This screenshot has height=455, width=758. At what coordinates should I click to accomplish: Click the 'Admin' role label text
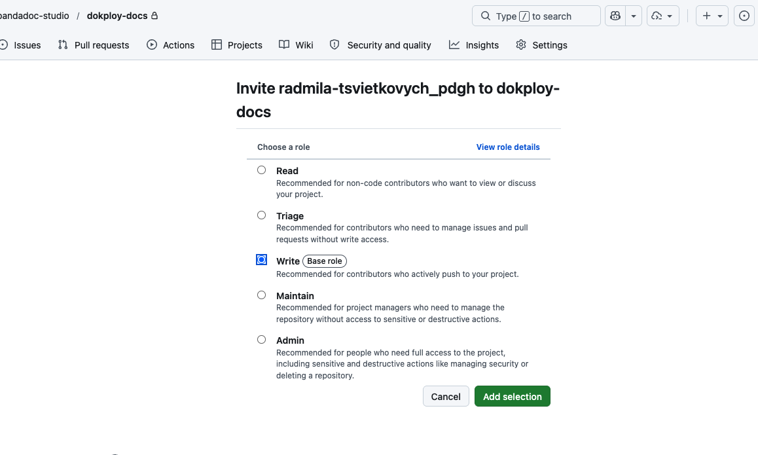(x=290, y=340)
